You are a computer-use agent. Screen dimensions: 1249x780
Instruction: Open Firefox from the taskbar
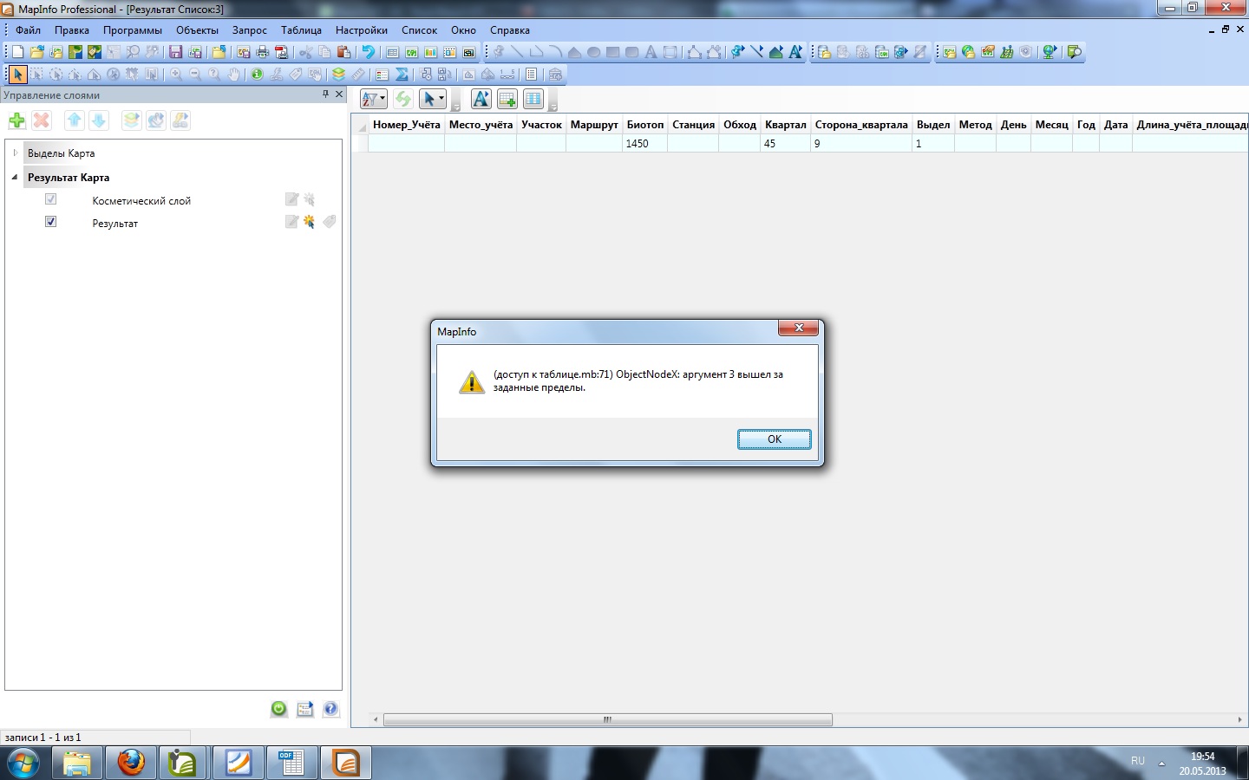point(131,763)
